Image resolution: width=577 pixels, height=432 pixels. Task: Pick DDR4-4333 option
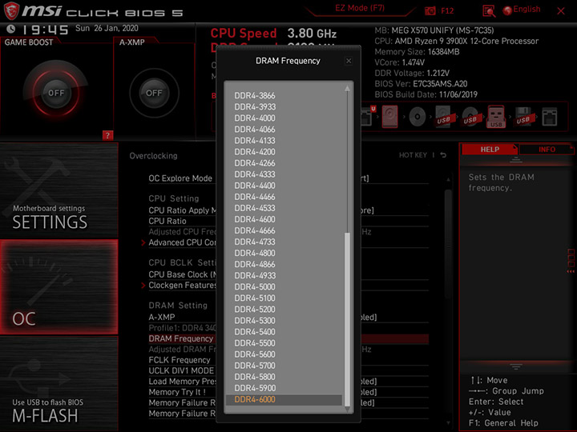(255, 174)
